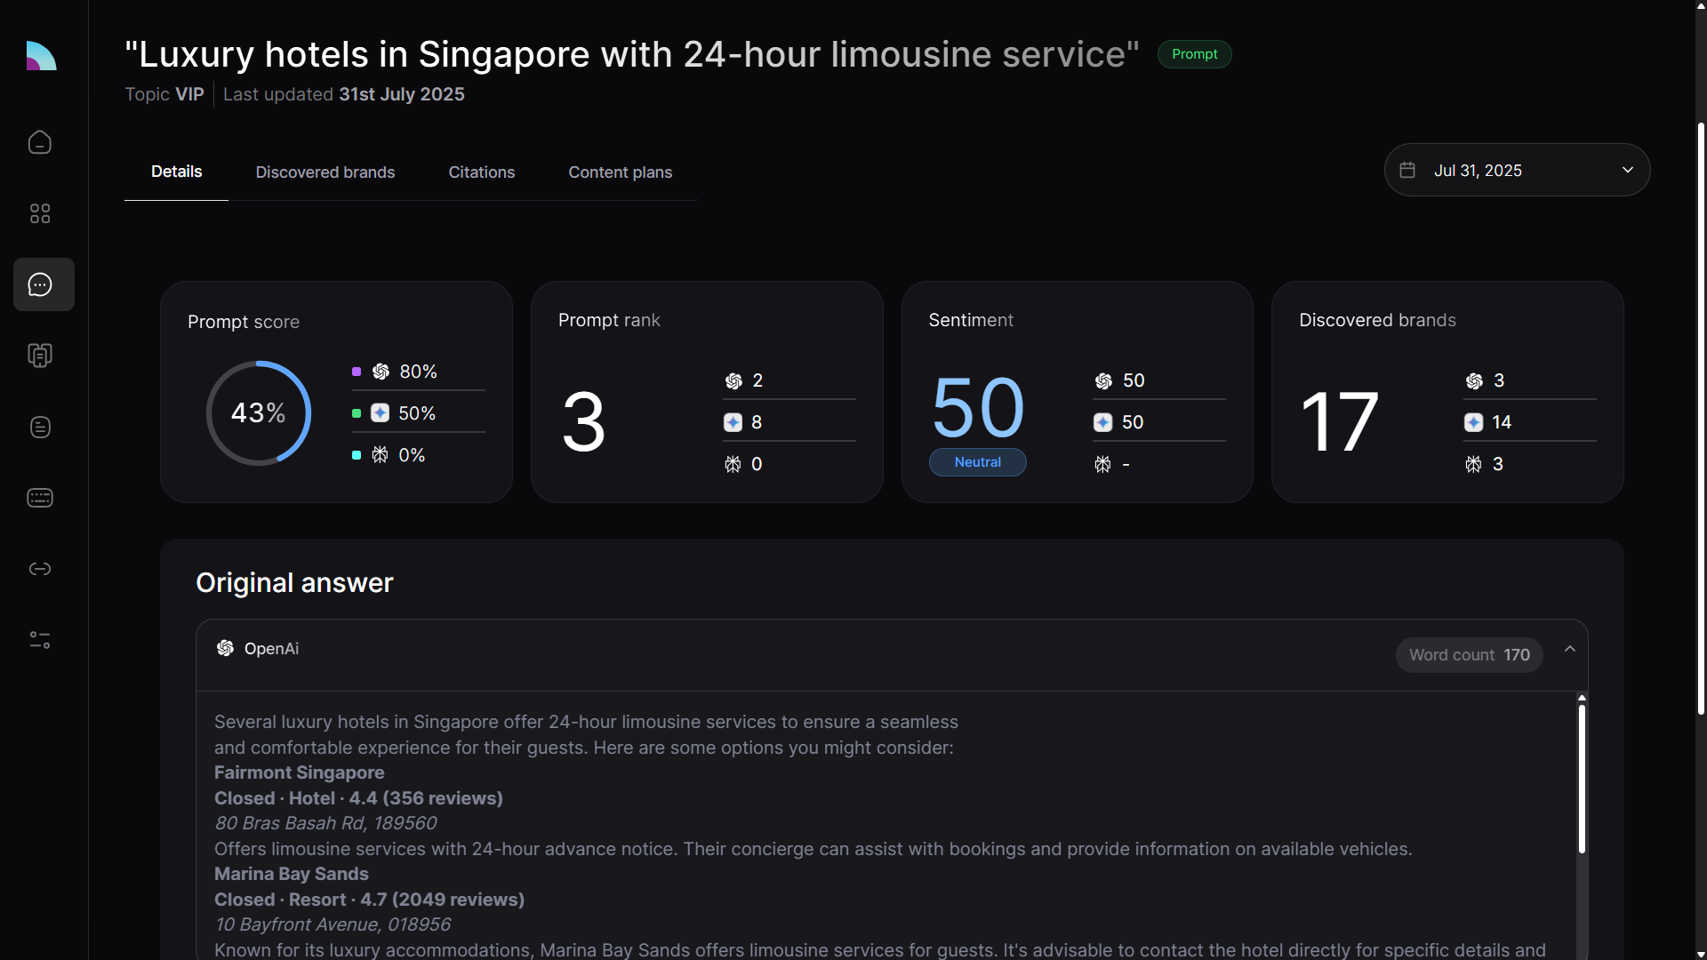
Task: Switch to the Citations tab
Action: pos(481,172)
